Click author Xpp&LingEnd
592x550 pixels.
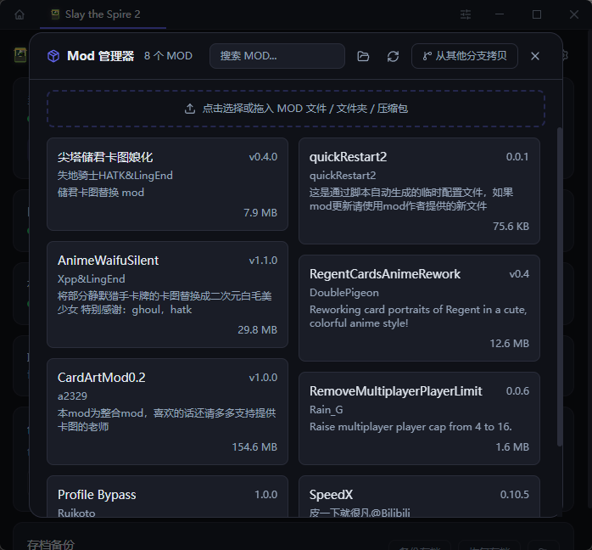(x=91, y=279)
